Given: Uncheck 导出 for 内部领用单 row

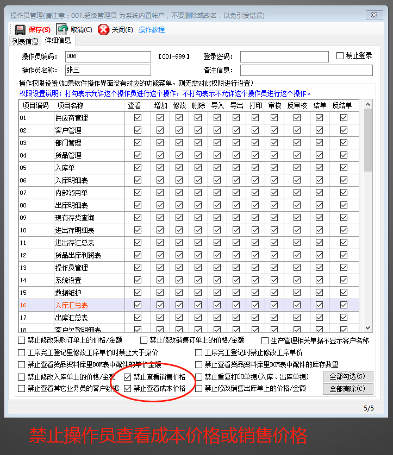Looking at the screenshot, I should click(236, 192).
